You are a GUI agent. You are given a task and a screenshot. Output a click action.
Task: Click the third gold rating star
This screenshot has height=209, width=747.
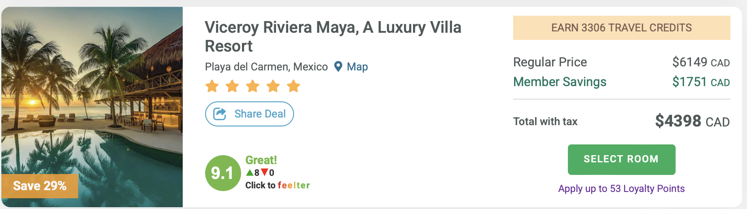click(x=253, y=86)
